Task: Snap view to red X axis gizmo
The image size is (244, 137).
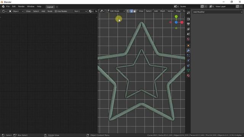Action: click(182, 22)
